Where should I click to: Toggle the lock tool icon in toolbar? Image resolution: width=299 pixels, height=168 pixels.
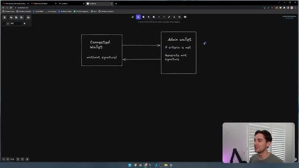point(133,17)
